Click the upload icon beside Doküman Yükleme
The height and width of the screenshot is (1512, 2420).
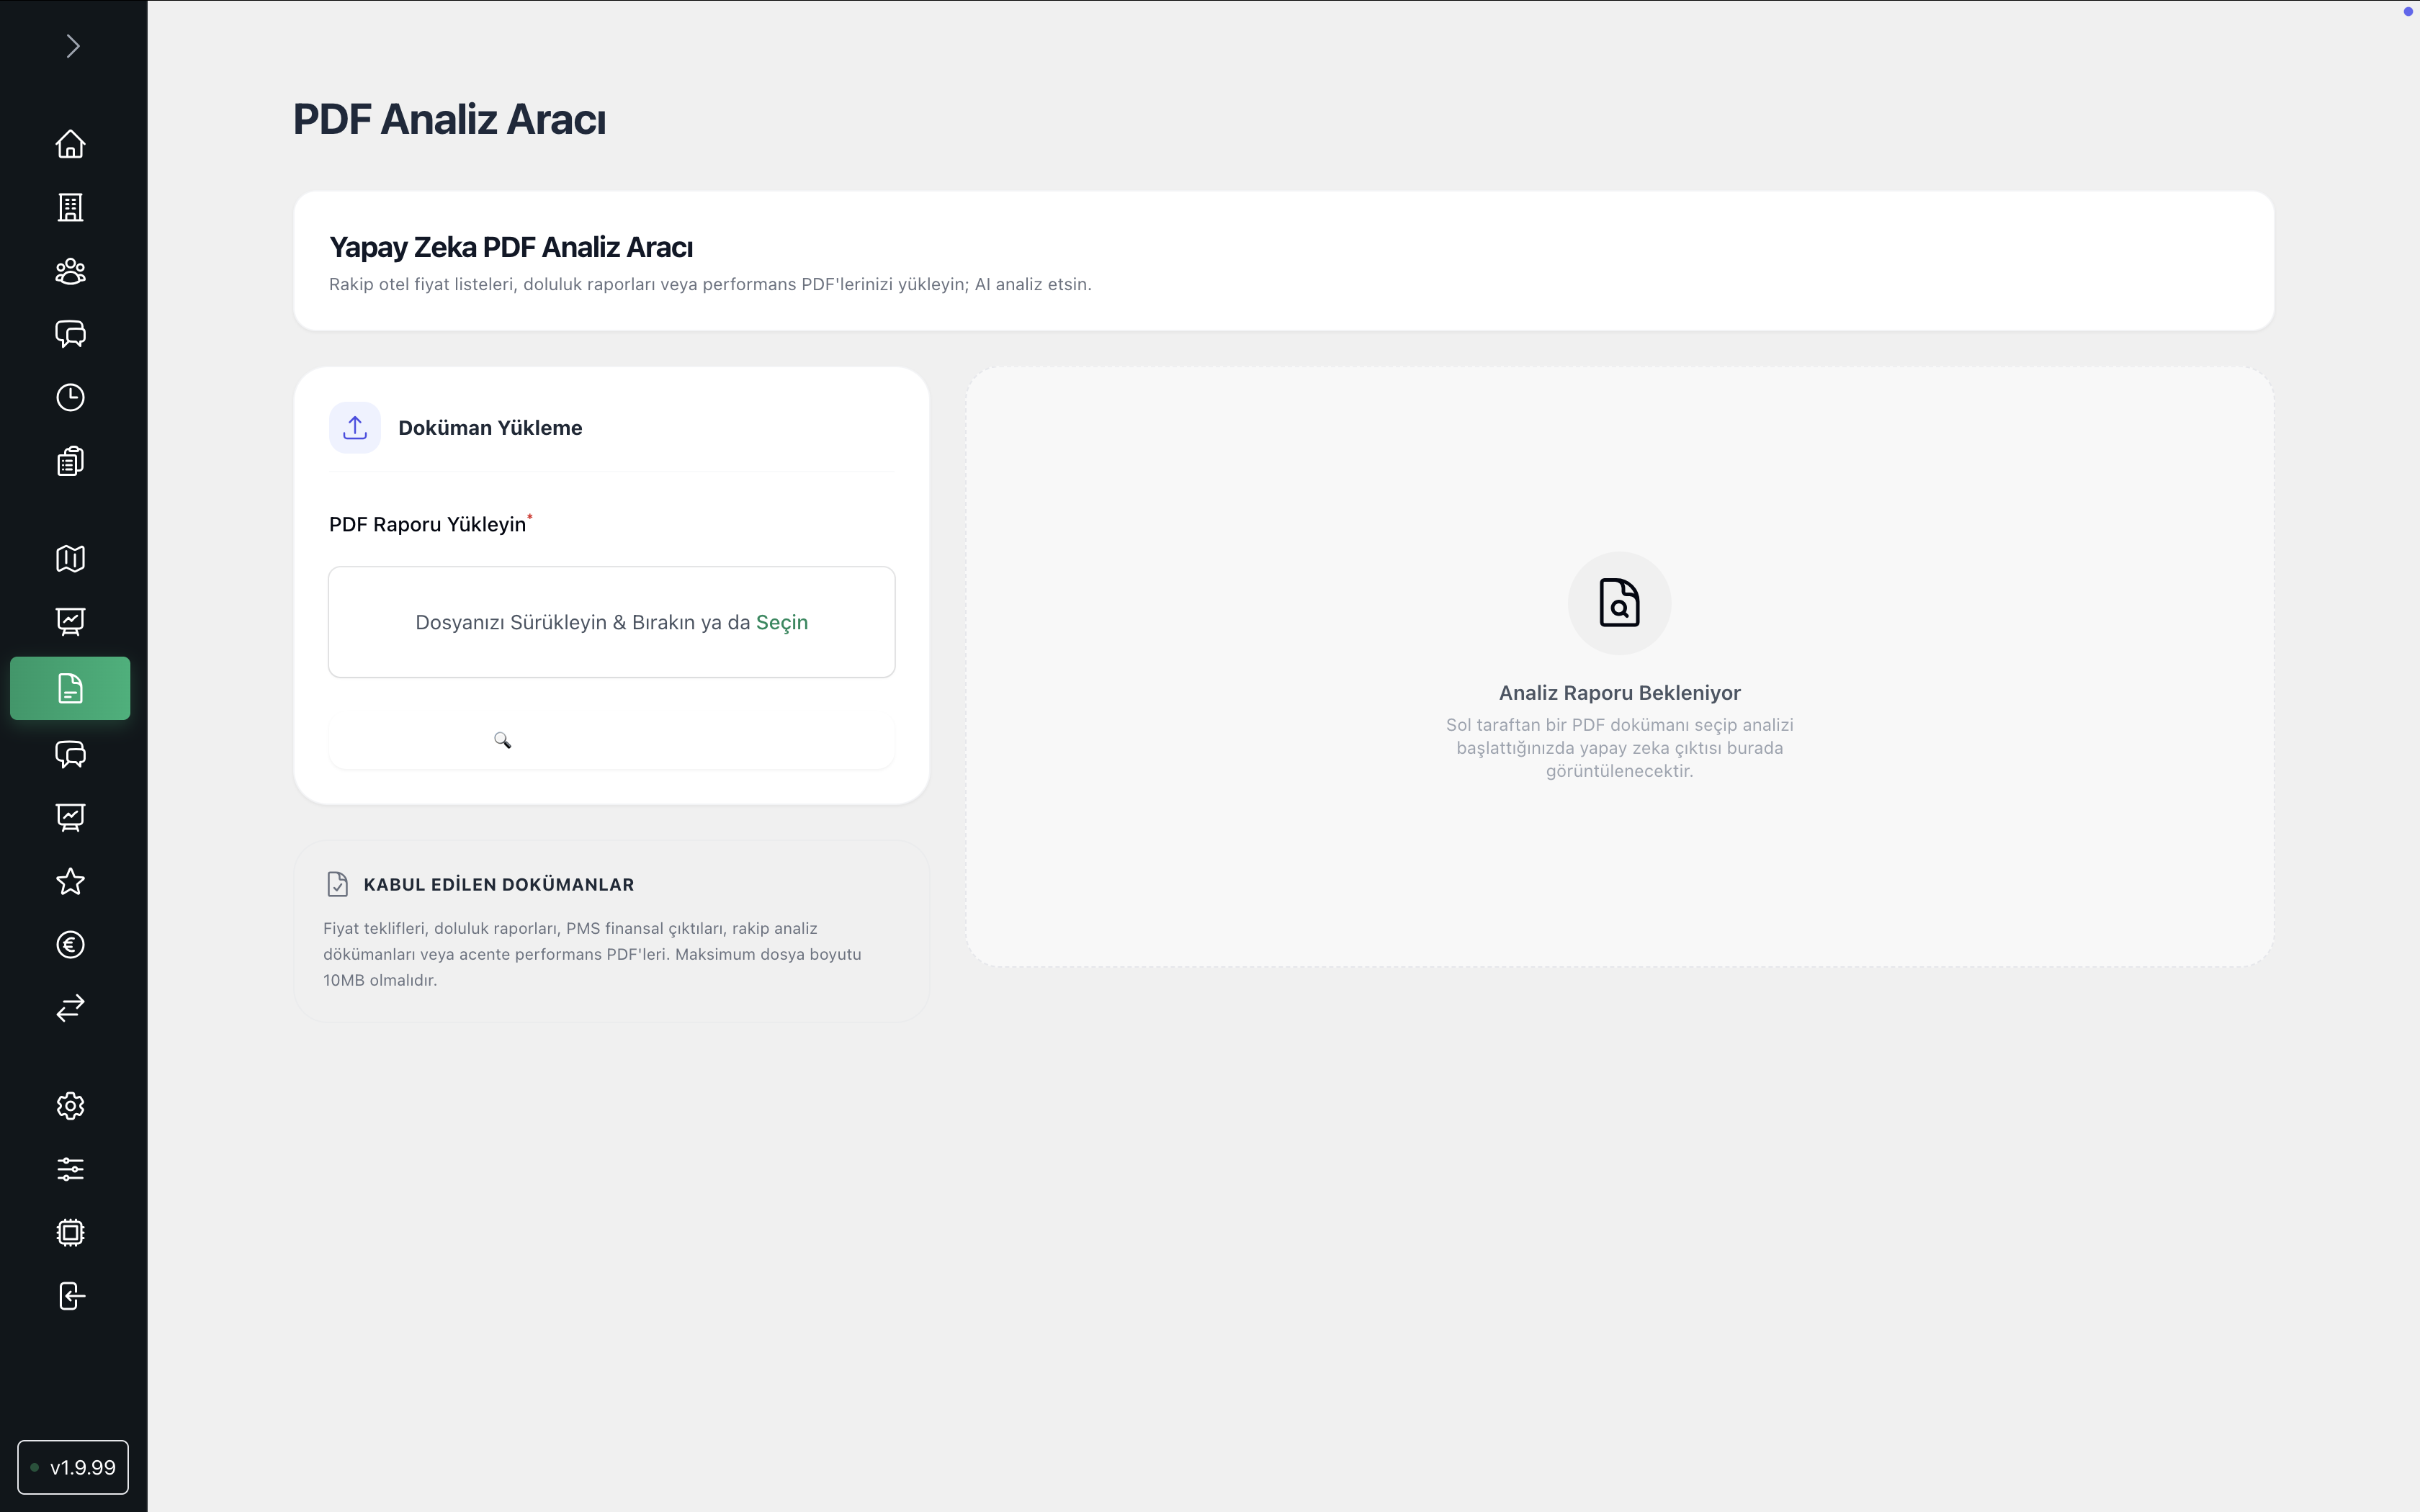click(x=355, y=428)
